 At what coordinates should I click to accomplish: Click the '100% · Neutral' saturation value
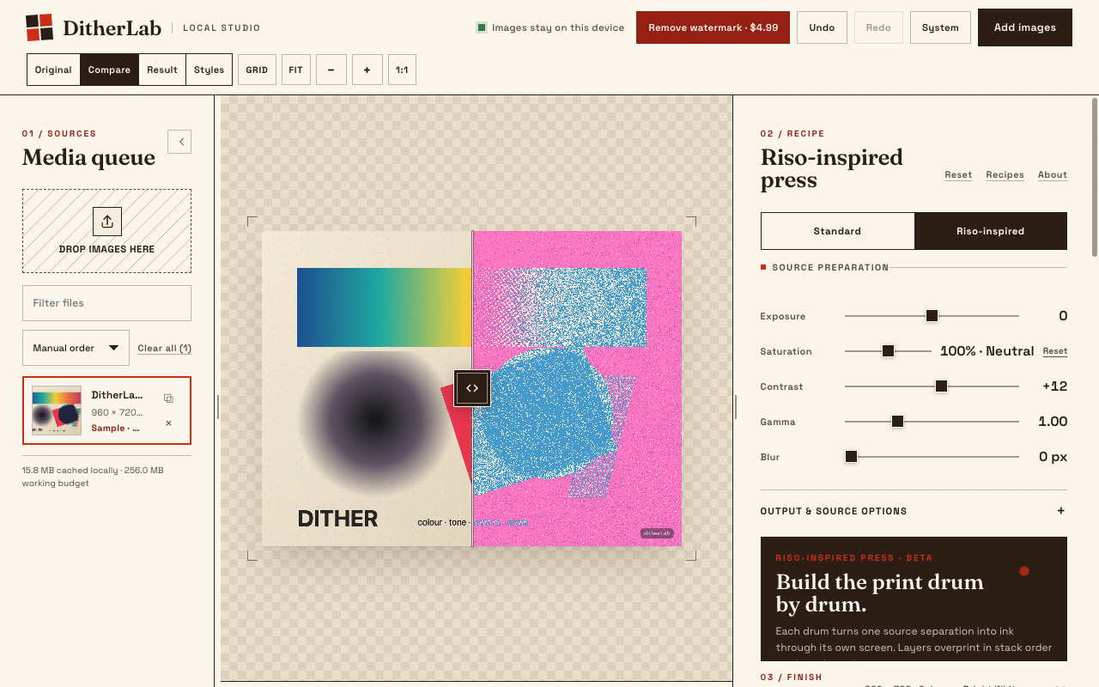coord(987,351)
